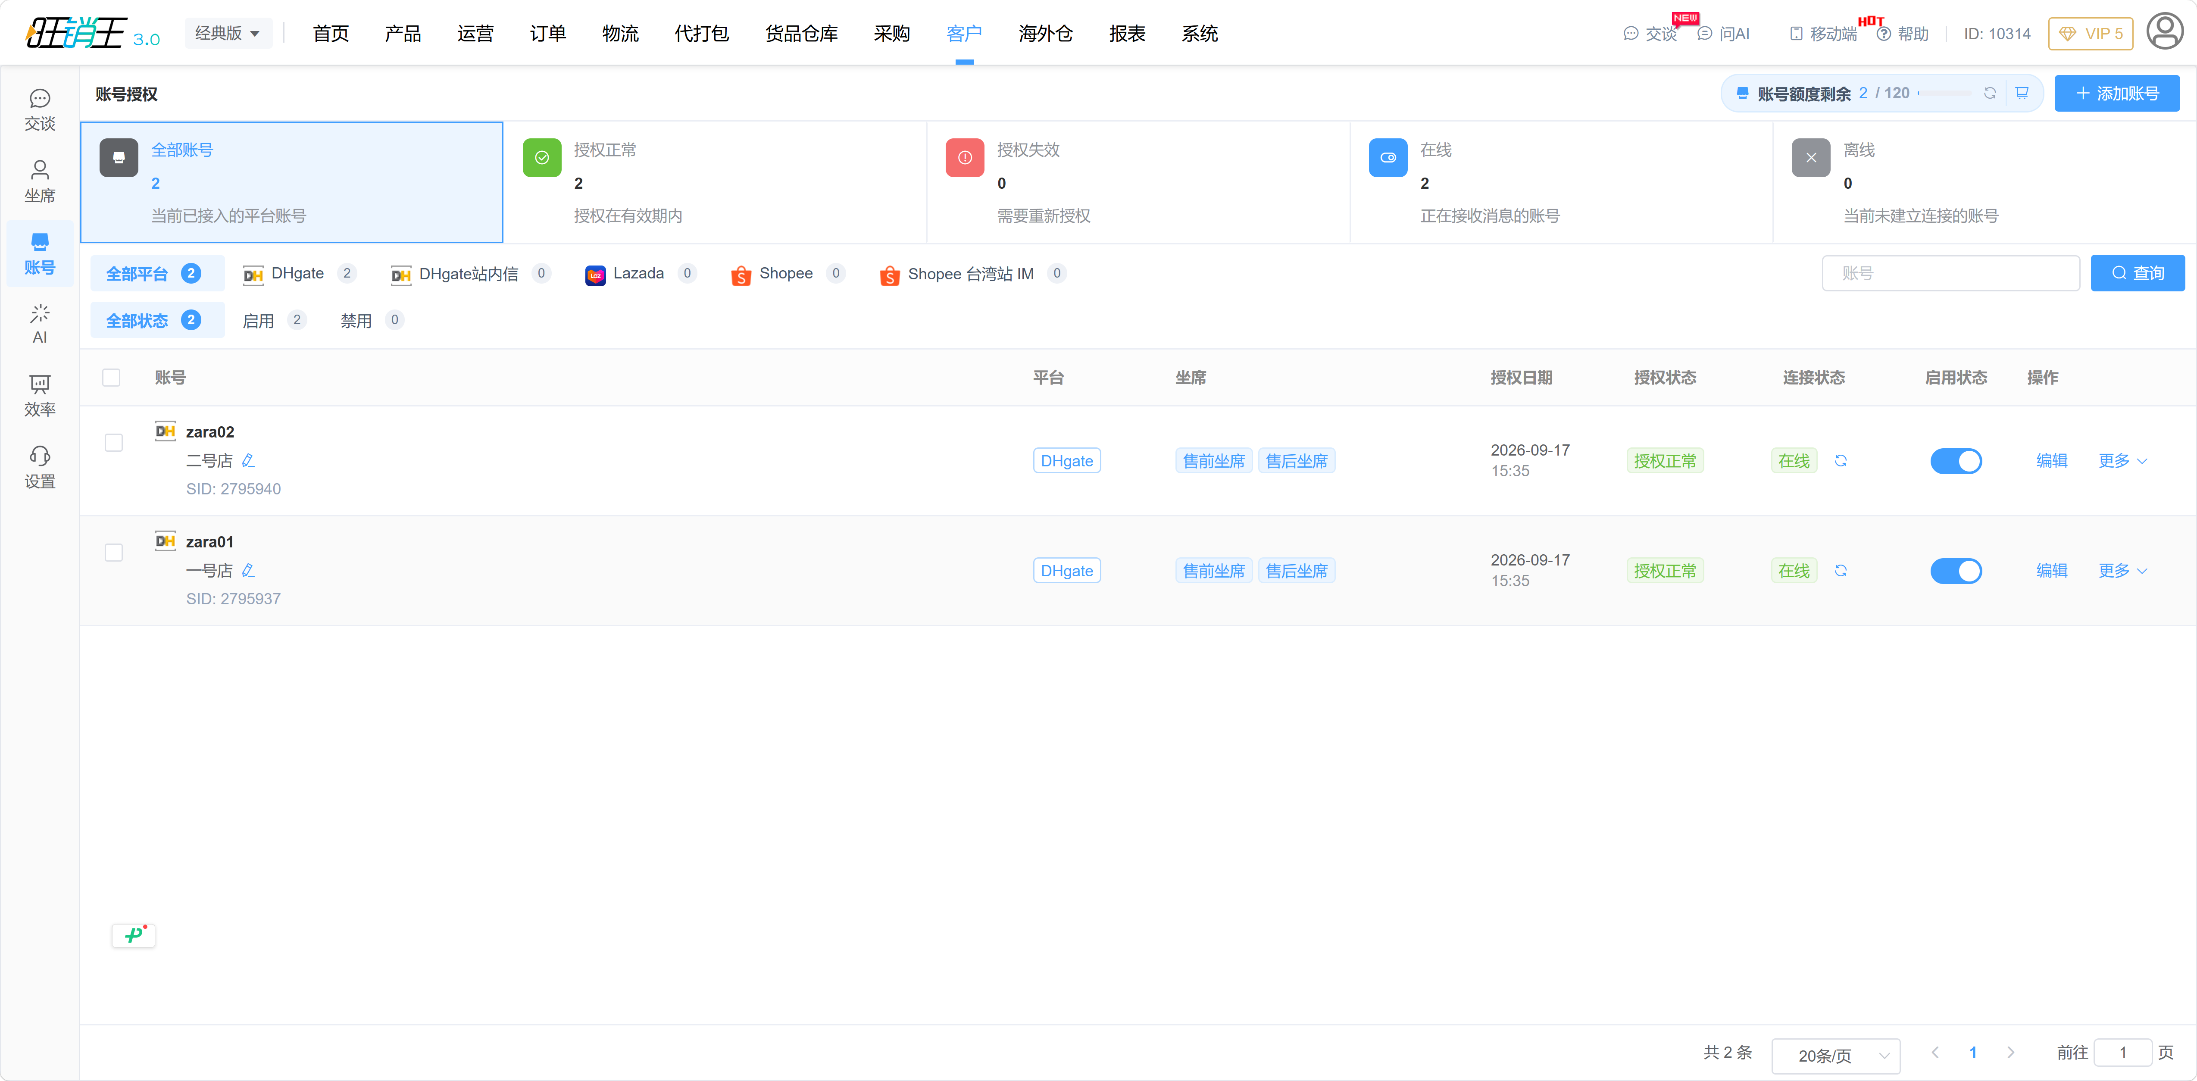Open the 坐席 agents sidebar icon
The height and width of the screenshot is (1081, 2197).
(x=39, y=181)
